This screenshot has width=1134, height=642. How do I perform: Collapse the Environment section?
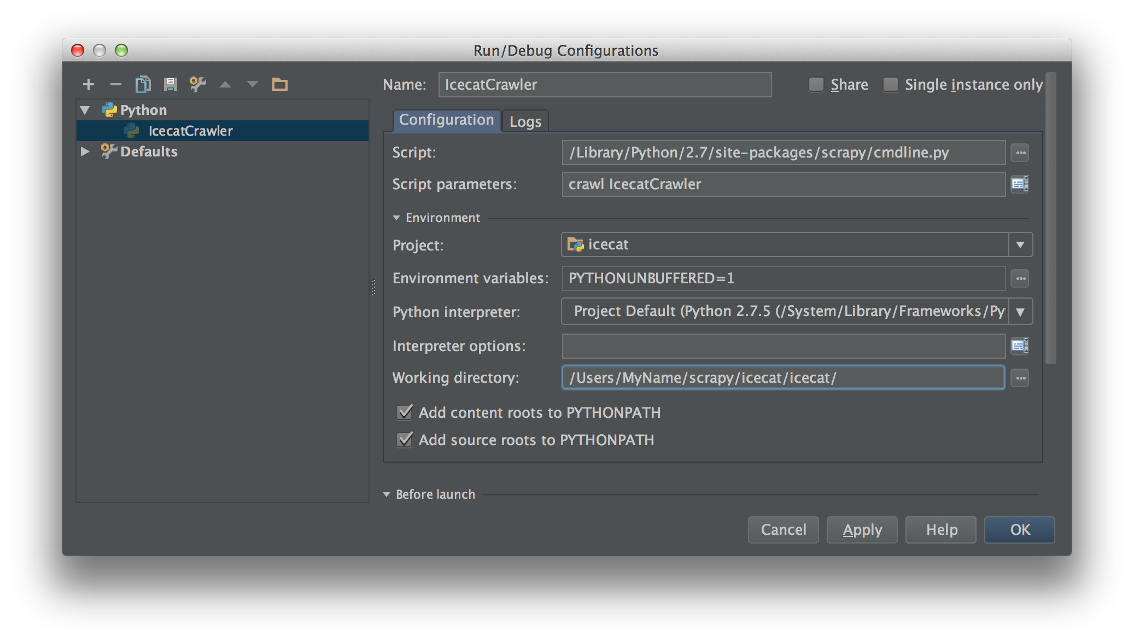pos(395,217)
